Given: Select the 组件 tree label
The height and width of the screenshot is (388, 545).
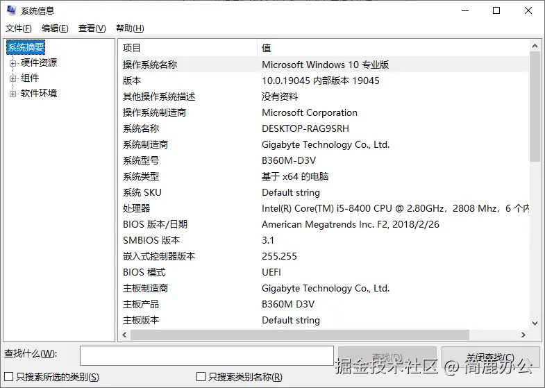Looking at the screenshot, I should pos(30,78).
